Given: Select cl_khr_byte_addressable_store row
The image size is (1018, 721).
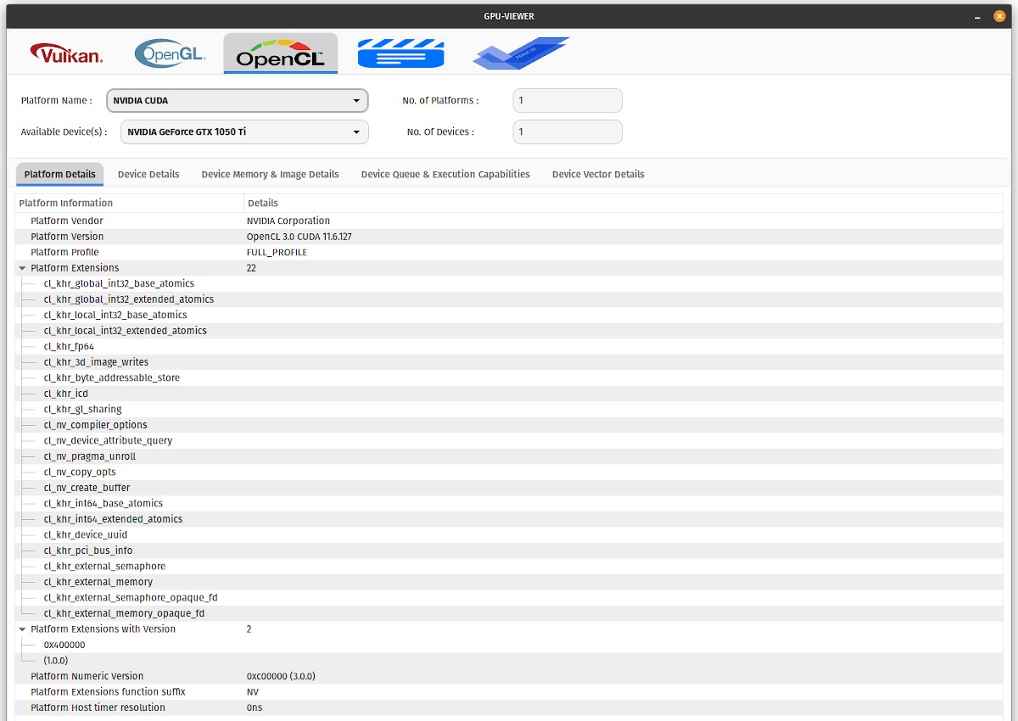Looking at the screenshot, I should click(509, 377).
